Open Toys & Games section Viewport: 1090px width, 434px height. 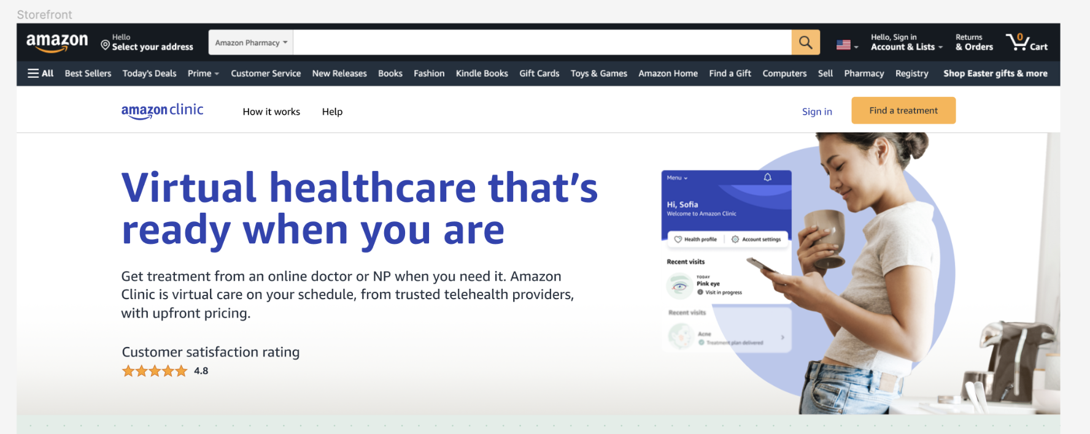(599, 74)
